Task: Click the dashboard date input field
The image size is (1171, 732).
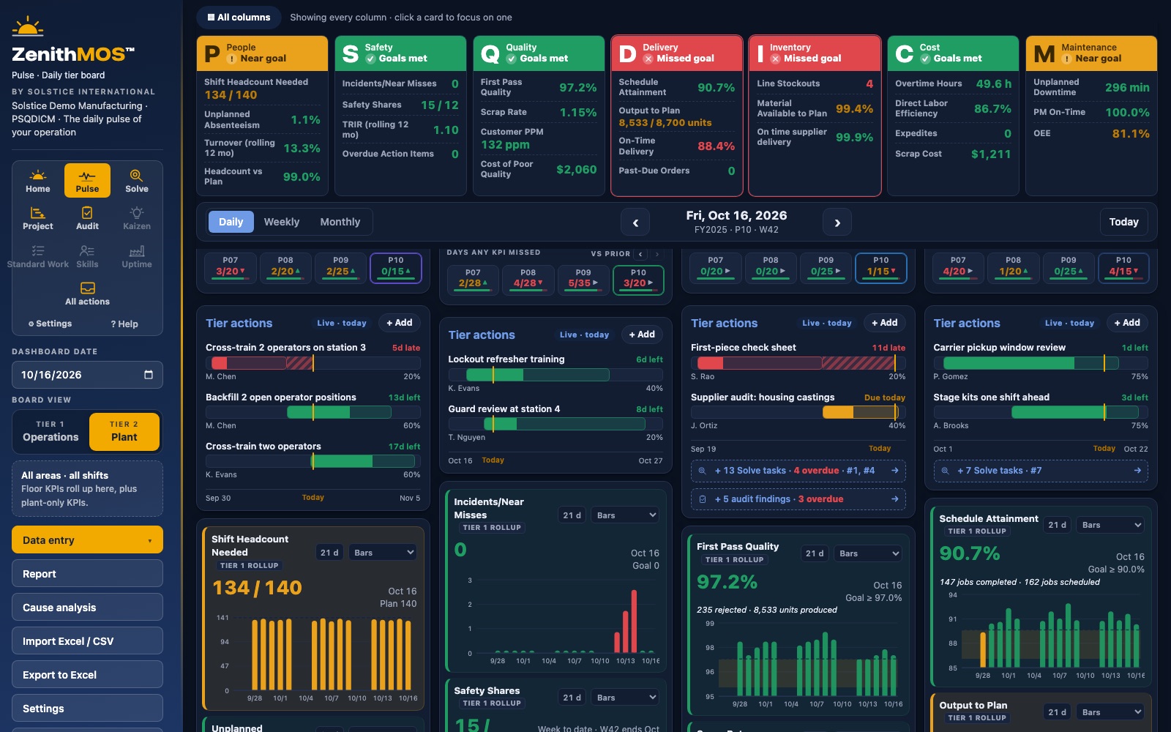Action: (x=87, y=375)
